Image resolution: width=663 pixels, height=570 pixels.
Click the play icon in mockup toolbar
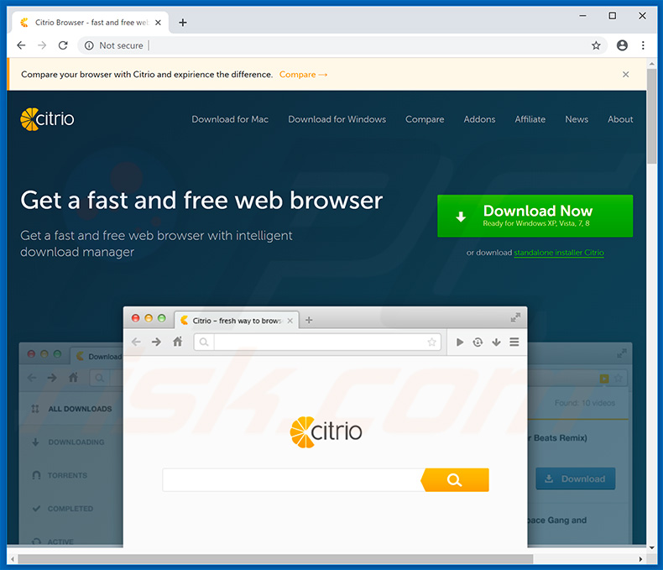click(460, 342)
